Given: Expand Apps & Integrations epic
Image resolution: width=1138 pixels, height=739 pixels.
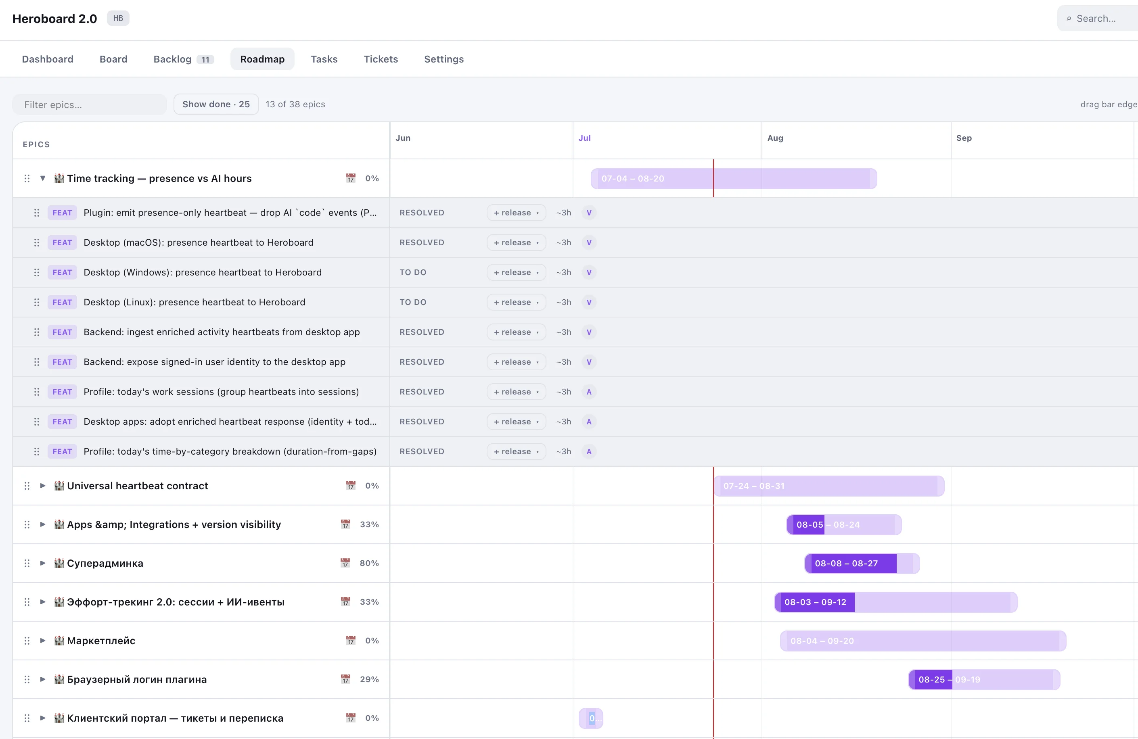Looking at the screenshot, I should pos(42,524).
